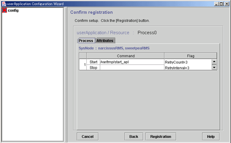Viewport: 231px width, 143px height.
Task: Click the Flag column header
Action: pos(191,56)
